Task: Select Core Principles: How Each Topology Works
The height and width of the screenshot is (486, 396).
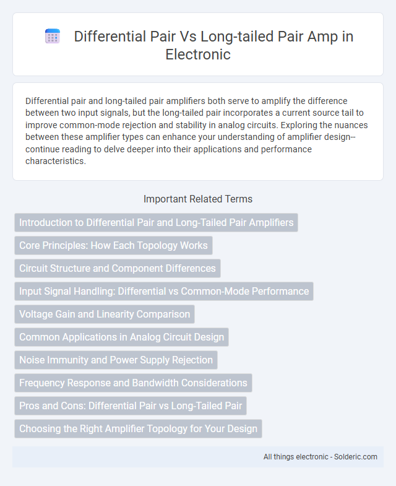Action: 113,246
